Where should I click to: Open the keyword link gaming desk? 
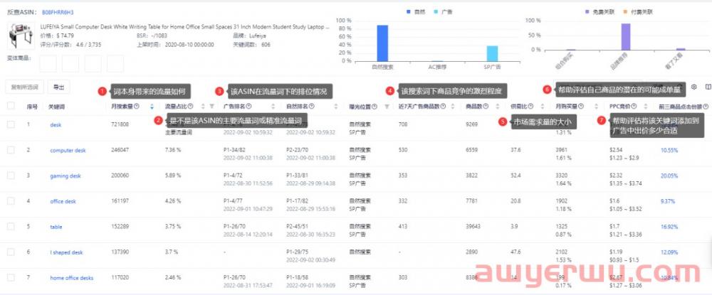tap(66, 176)
